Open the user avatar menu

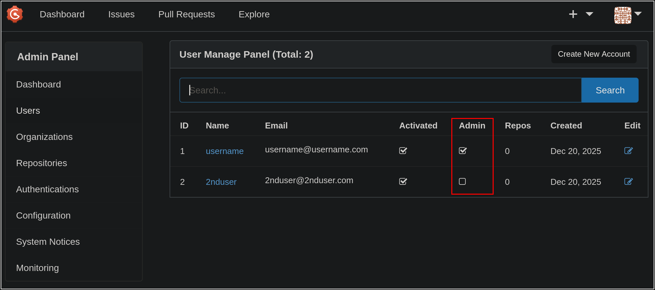pyautogui.click(x=622, y=15)
